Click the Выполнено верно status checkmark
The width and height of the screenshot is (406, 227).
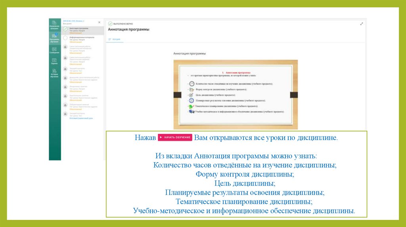click(110, 24)
